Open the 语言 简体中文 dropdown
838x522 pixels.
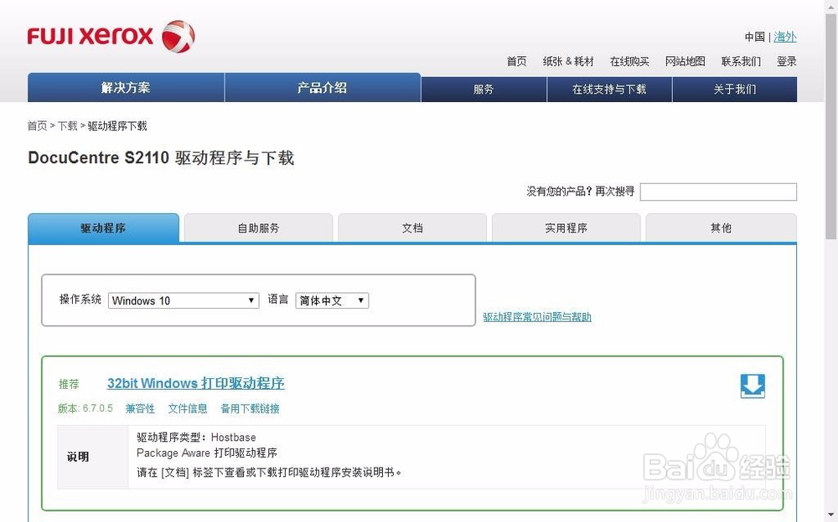[332, 300]
